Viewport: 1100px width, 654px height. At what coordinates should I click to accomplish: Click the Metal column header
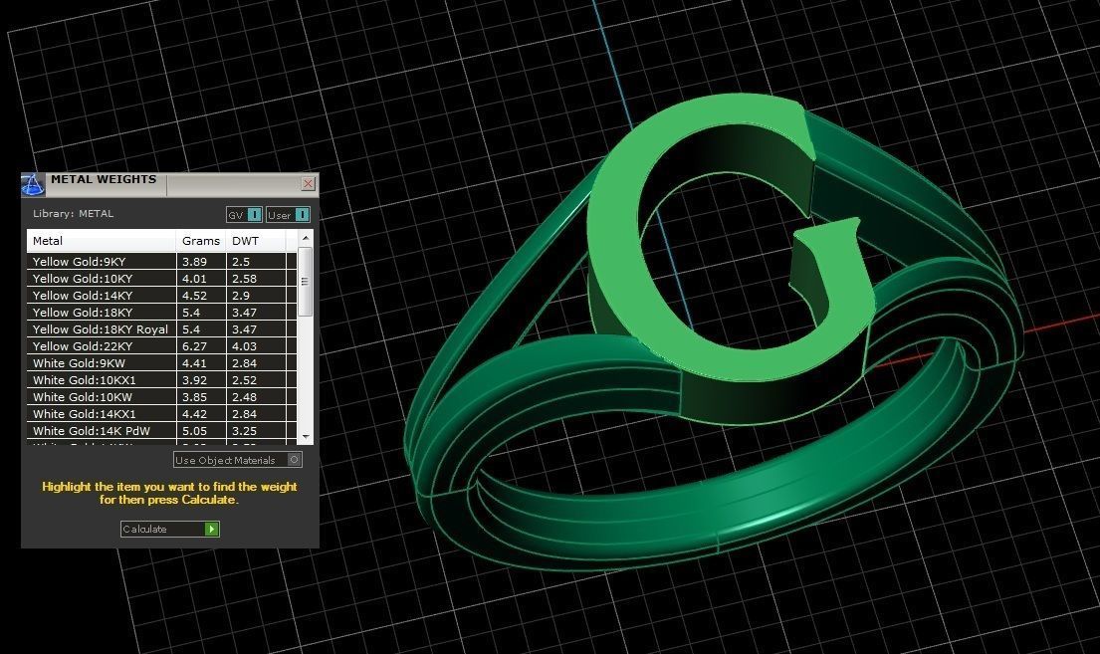pyautogui.click(x=101, y=241)
